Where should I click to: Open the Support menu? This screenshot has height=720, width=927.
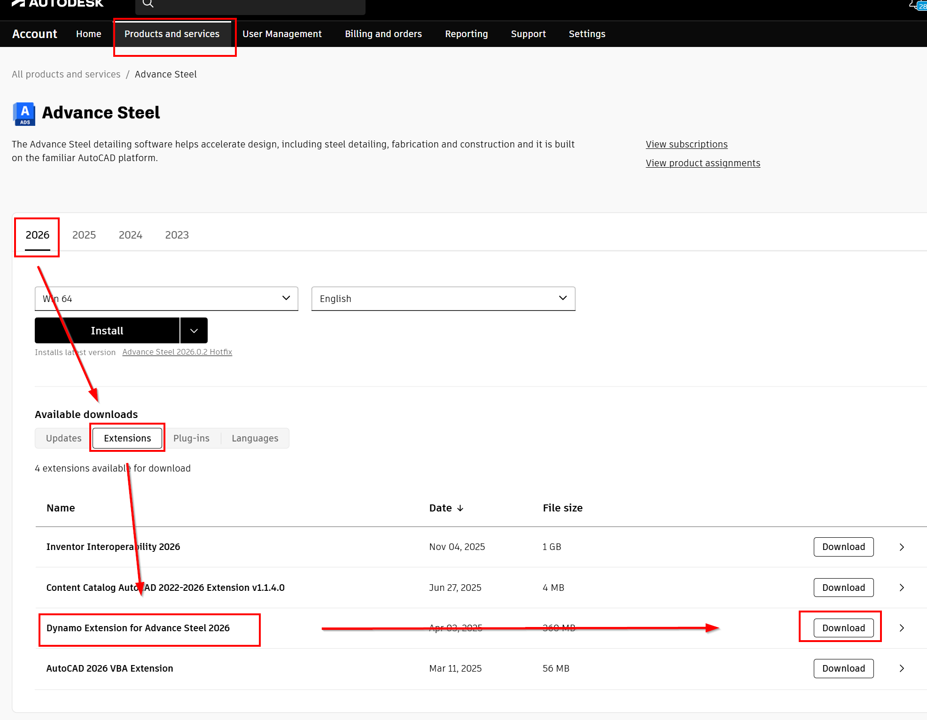point(529,34)
